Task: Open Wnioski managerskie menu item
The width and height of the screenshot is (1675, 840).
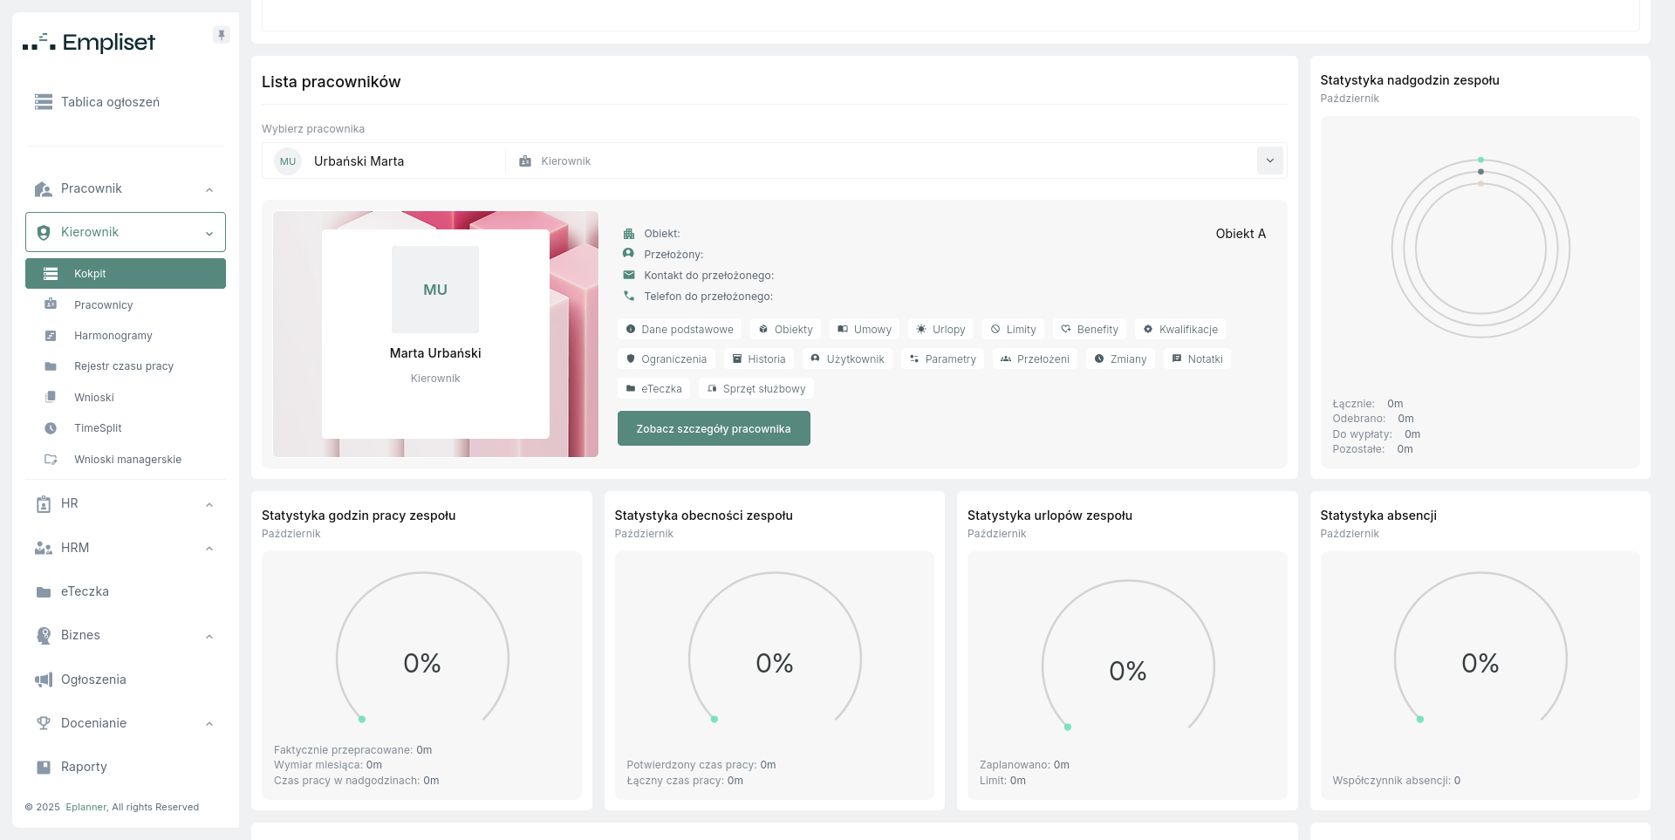Action: (126, 459)
